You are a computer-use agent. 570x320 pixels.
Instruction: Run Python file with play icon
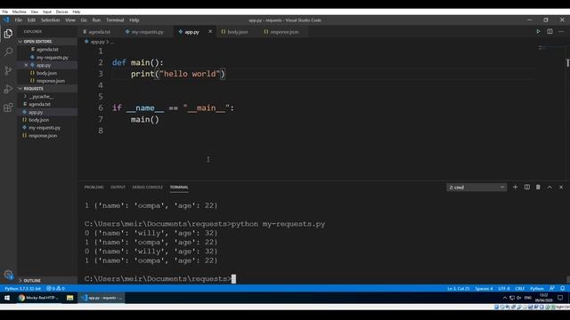coord(538,32)
